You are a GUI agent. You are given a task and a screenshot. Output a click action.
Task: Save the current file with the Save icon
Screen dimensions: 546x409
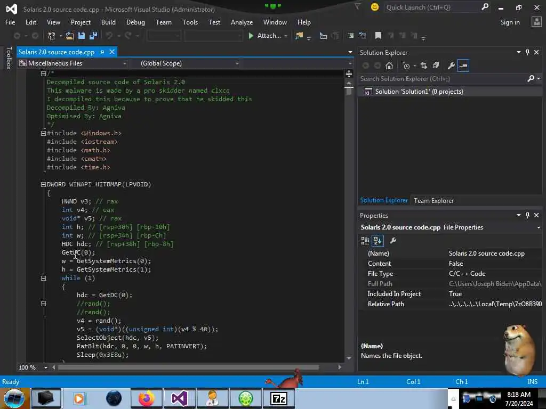(x=82, y=36)
